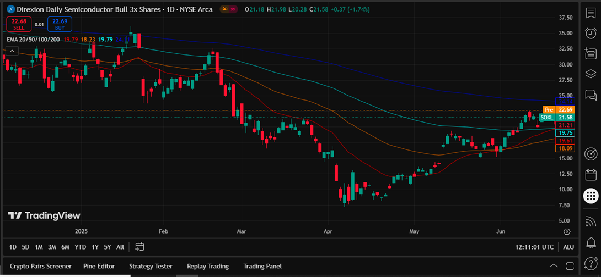The height and width of the screenshot is (277, 601).
Task: Open the Chats speech bubbles icon
Action: coord(591,95)
